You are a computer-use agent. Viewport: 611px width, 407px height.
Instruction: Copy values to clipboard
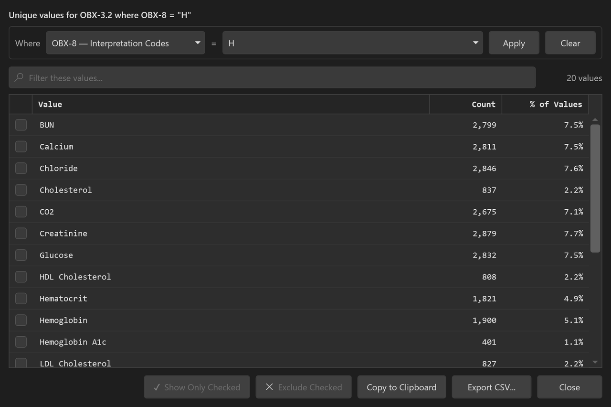tap(401, 387)
